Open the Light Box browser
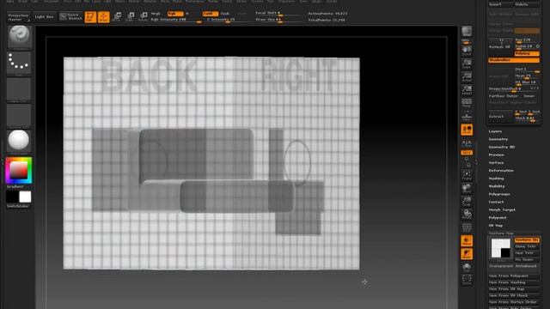 point(44,17)
